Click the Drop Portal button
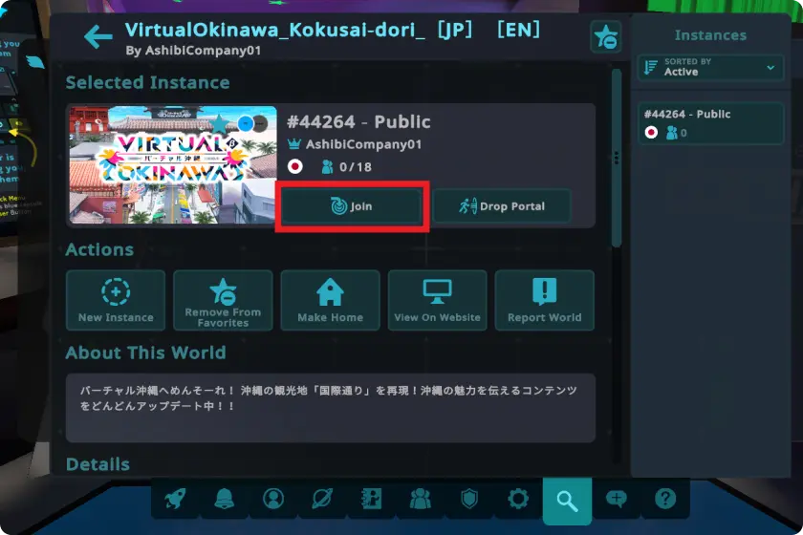Viewport: 803px width, 535px height. (502, 206)
